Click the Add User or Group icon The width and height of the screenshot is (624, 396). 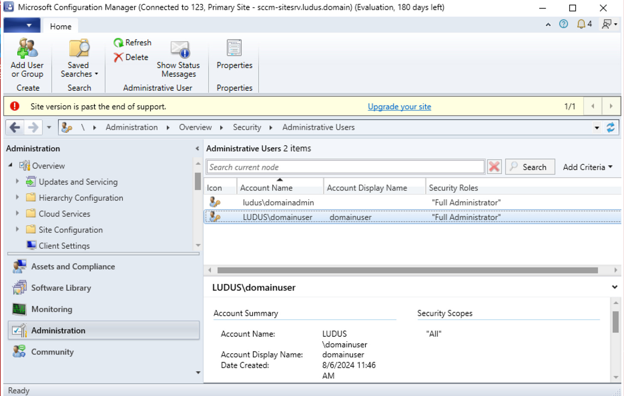click(27, 48)
